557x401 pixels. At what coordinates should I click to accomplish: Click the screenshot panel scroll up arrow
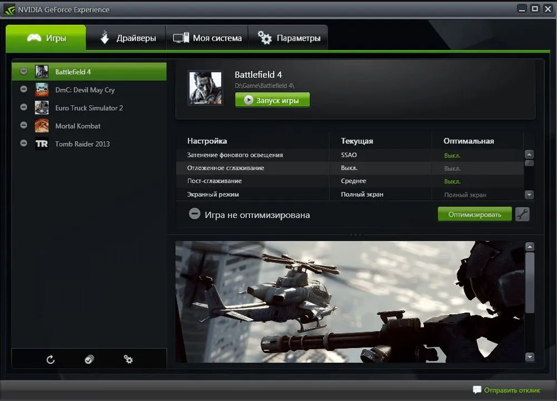[x=530, y=247]
